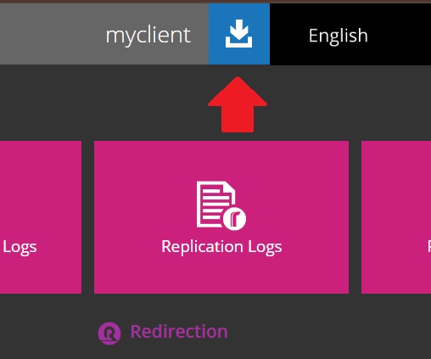Click the gray header bar left of myclient

(x=51, y=34)
